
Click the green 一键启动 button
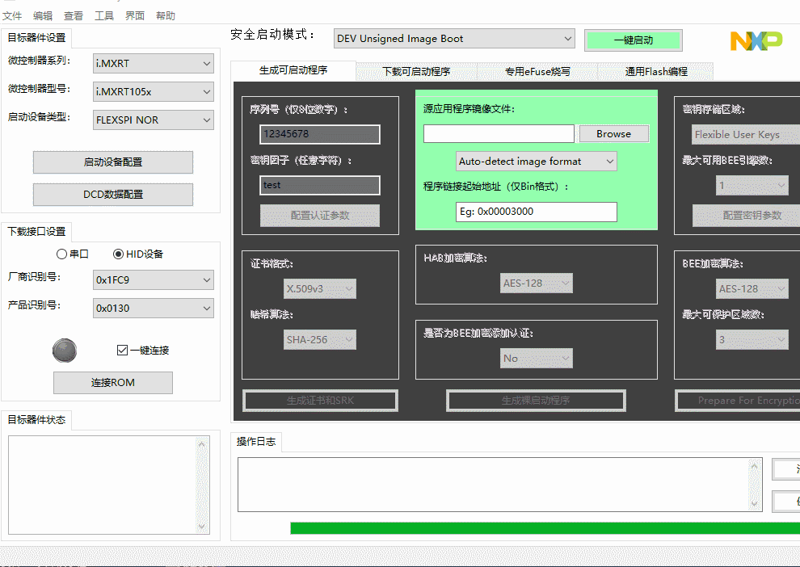pos(634,40)
